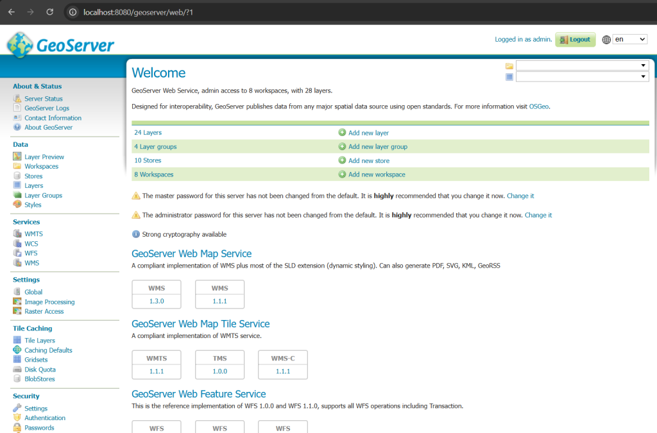Open the layer selector dropdown below it
657x433 pixels.
(643, 77)
